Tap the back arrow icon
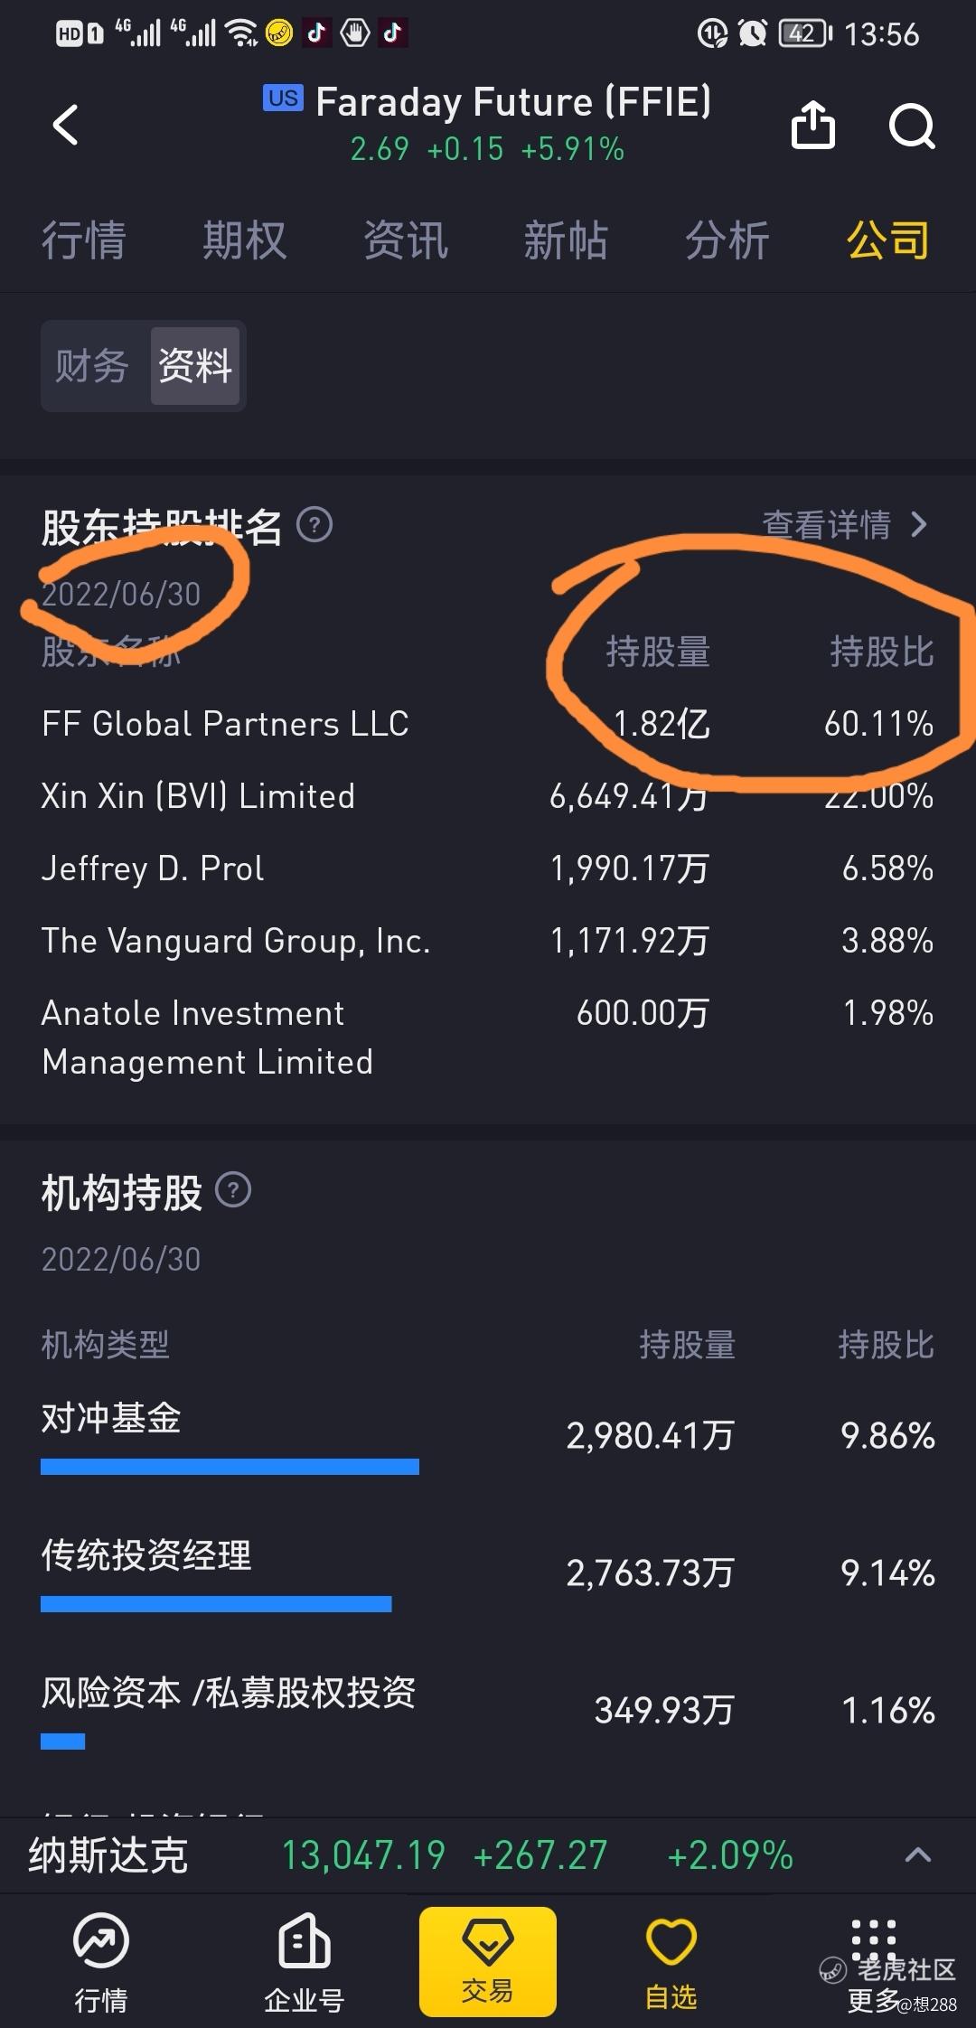 [66, 125]
